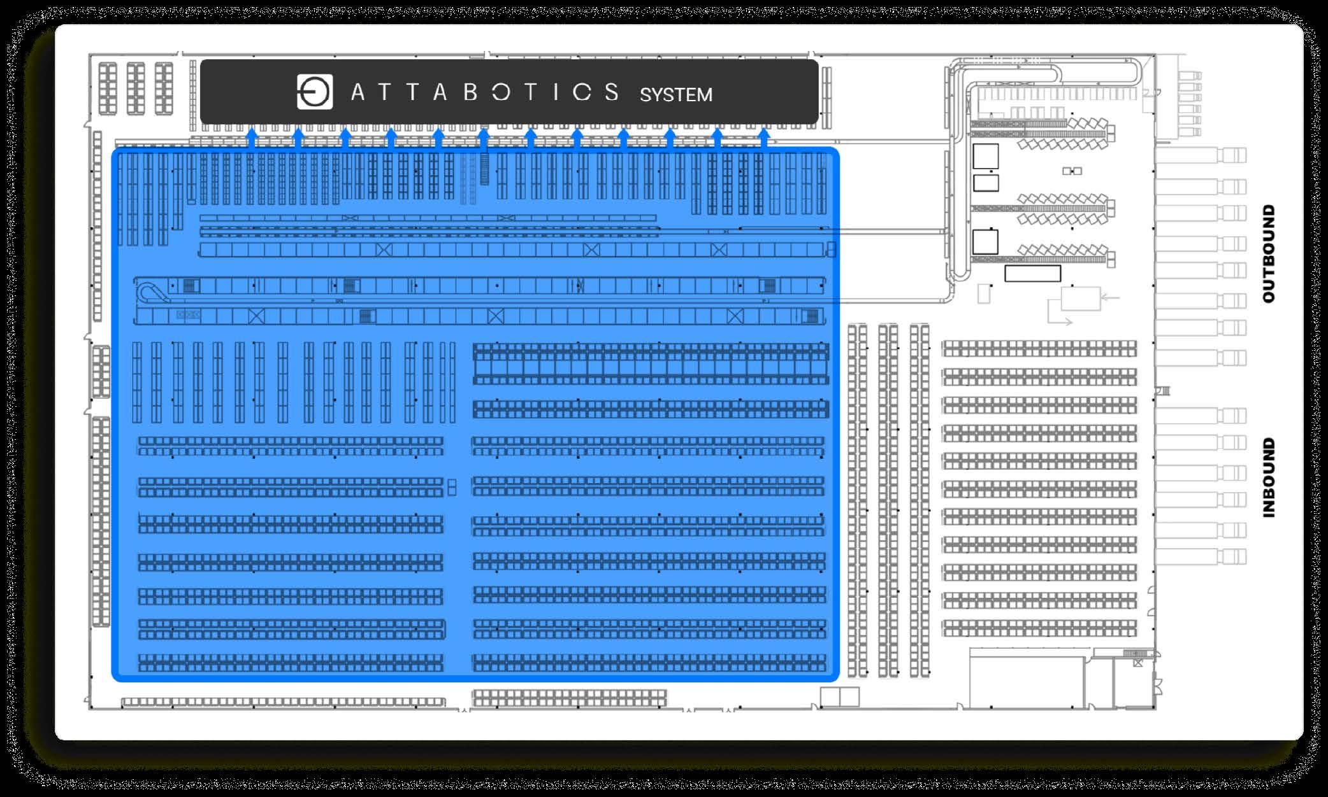Click the leftmost X box on the lower conveyor
1328x797 pixels.
[256, 316]
